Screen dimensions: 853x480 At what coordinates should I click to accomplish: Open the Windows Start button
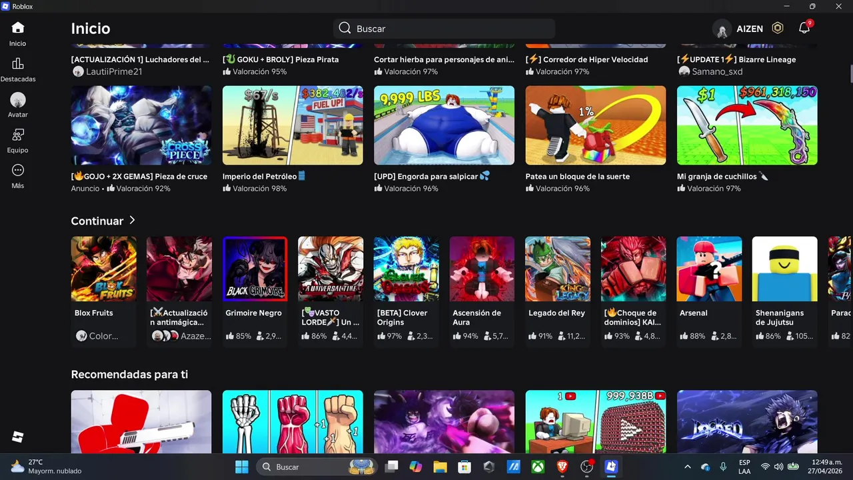[241, 467]
